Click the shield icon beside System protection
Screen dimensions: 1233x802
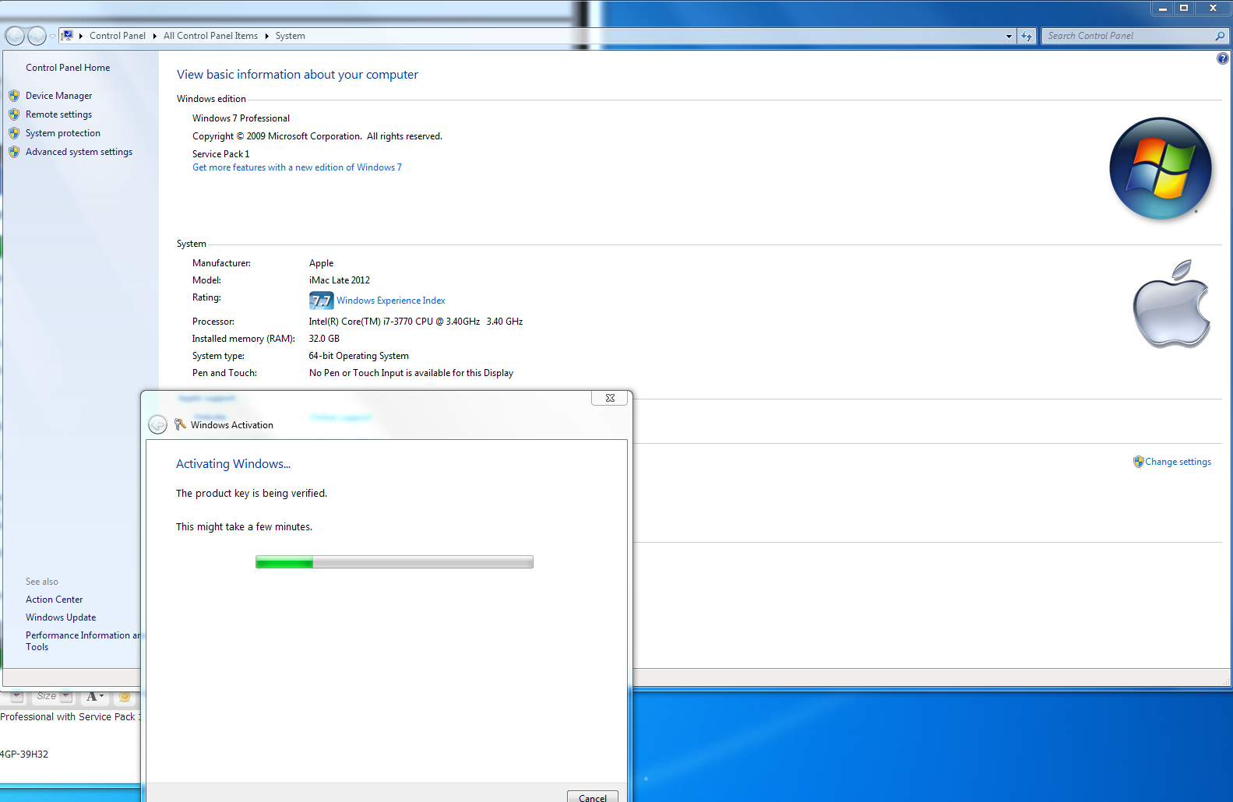coord(14,133)
